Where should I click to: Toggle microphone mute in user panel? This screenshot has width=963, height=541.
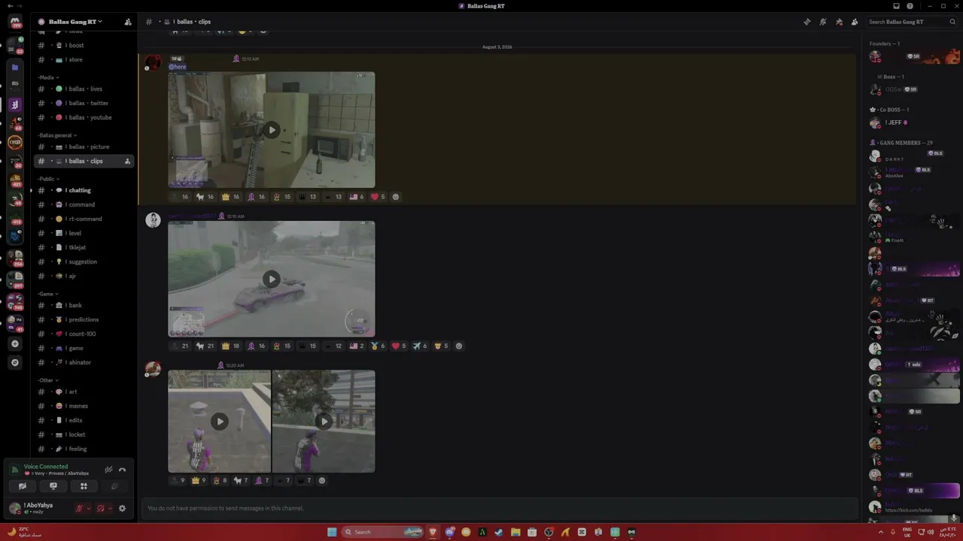79,509
